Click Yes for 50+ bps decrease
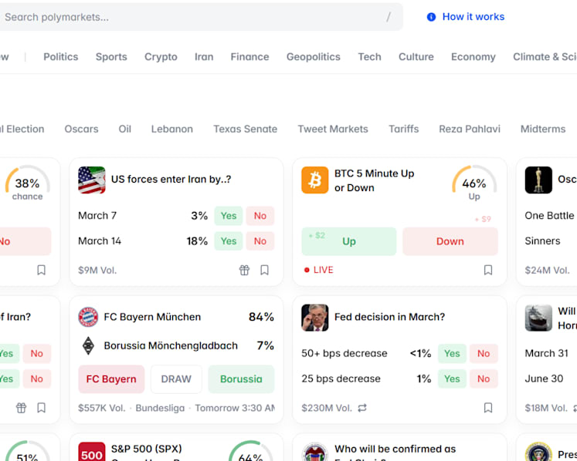Screen dimensions: 577x461 tap(452, 354)
